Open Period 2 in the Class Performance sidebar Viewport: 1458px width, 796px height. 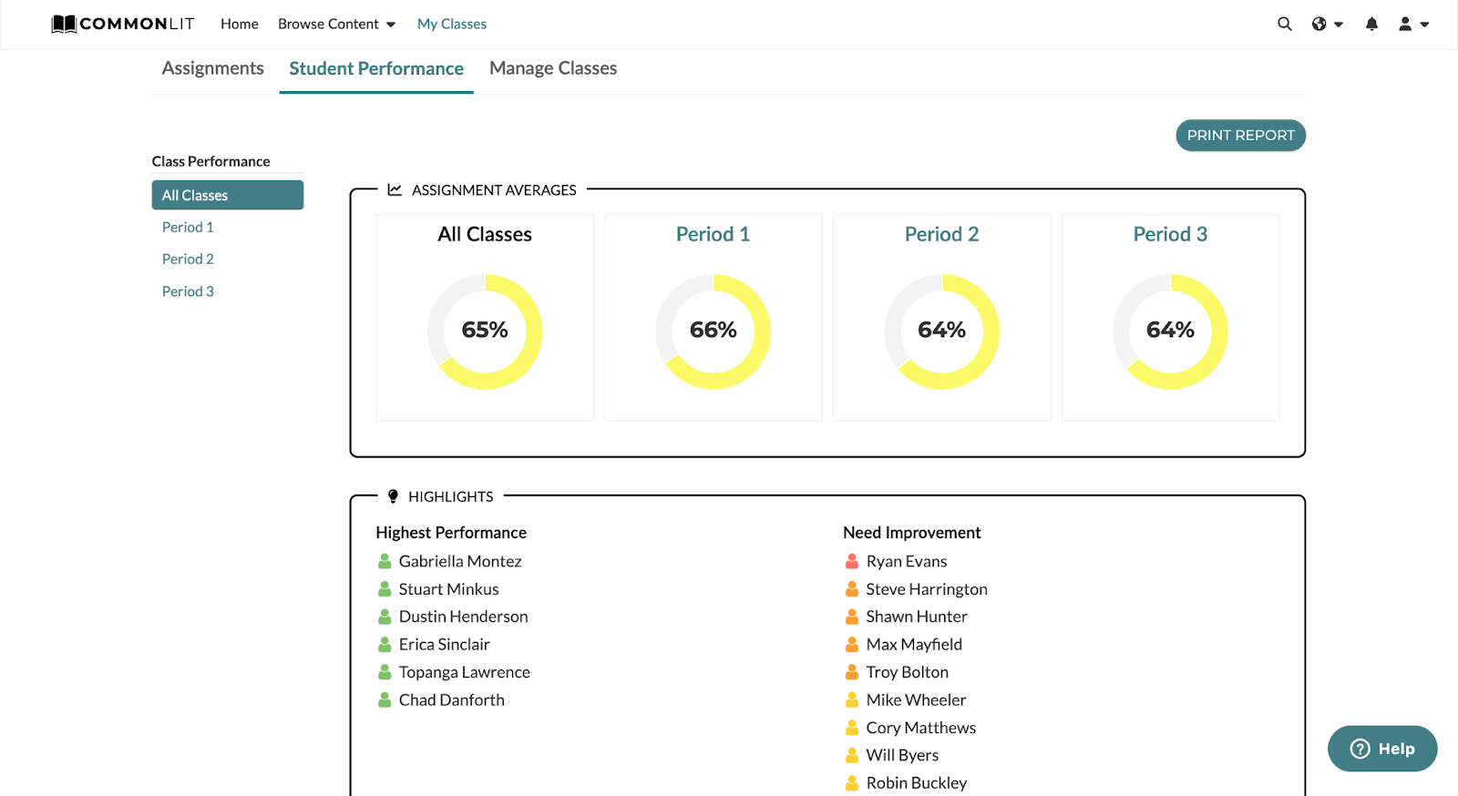coord(188,259)
